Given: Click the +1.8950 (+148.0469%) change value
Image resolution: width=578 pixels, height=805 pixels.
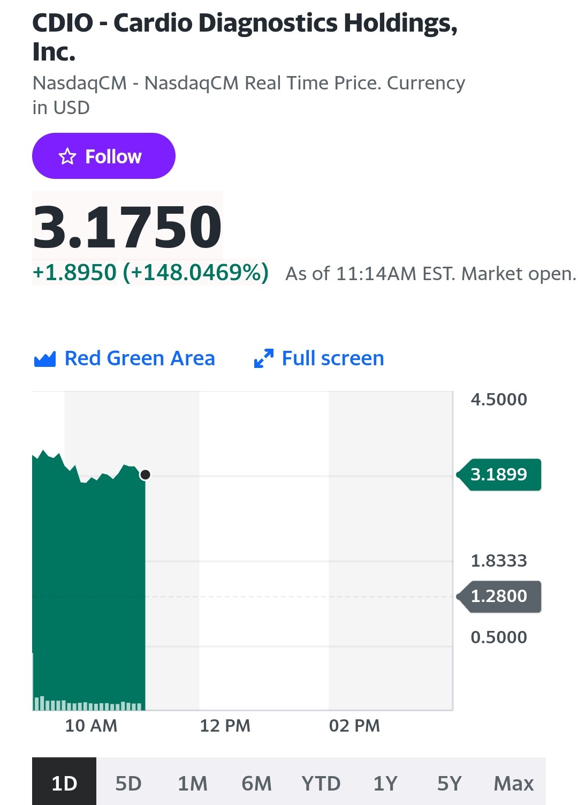Looking at the screenshot, I should (x=150, y=273).
